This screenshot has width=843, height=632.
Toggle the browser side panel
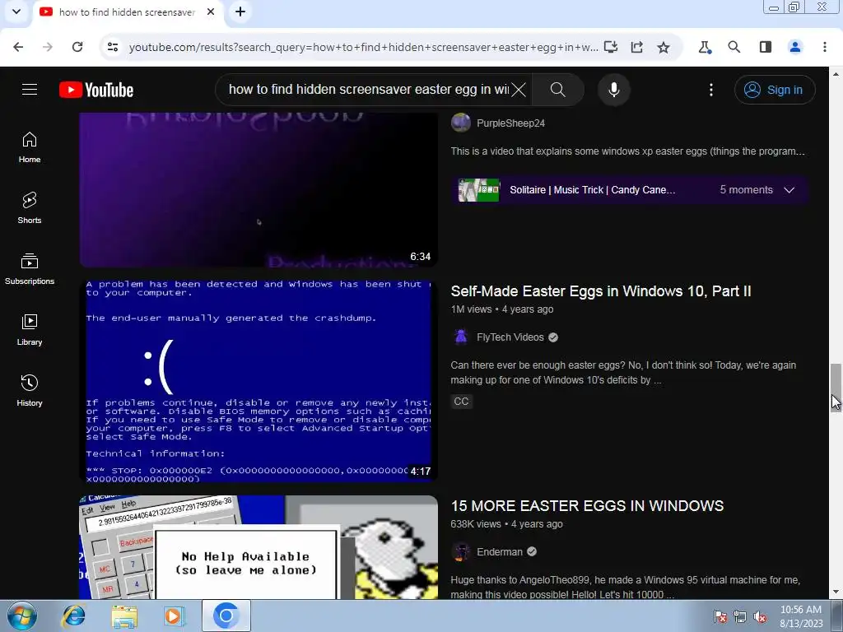tap(766, 47)
